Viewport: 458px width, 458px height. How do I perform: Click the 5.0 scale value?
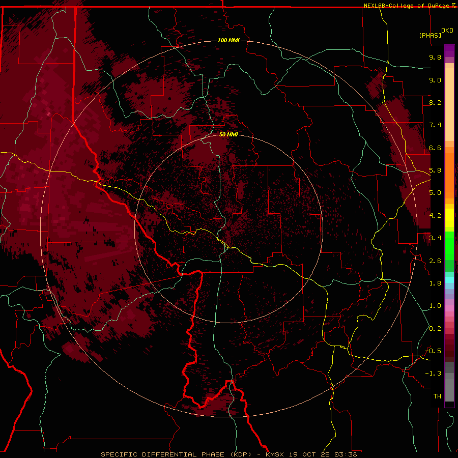[x=435, y=193]
